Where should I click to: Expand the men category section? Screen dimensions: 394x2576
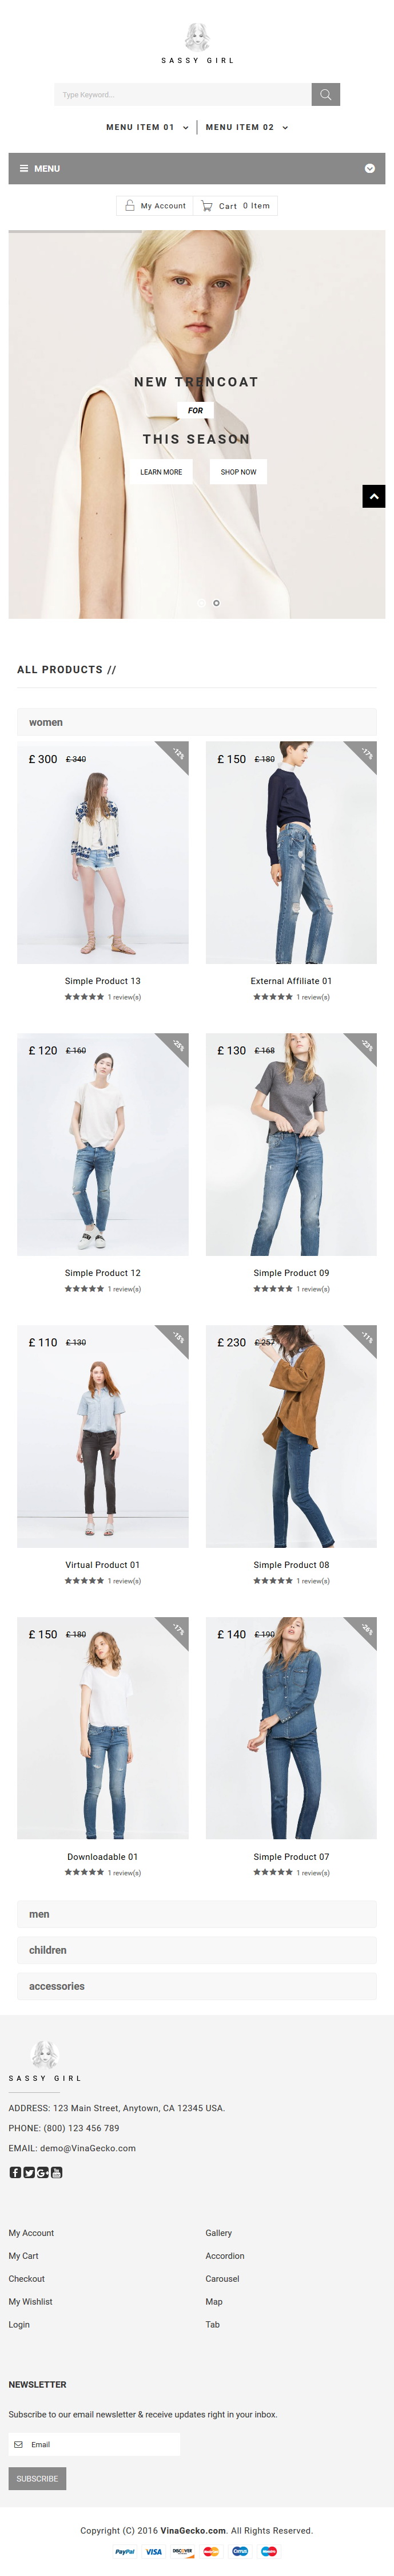pos(197,1914)
